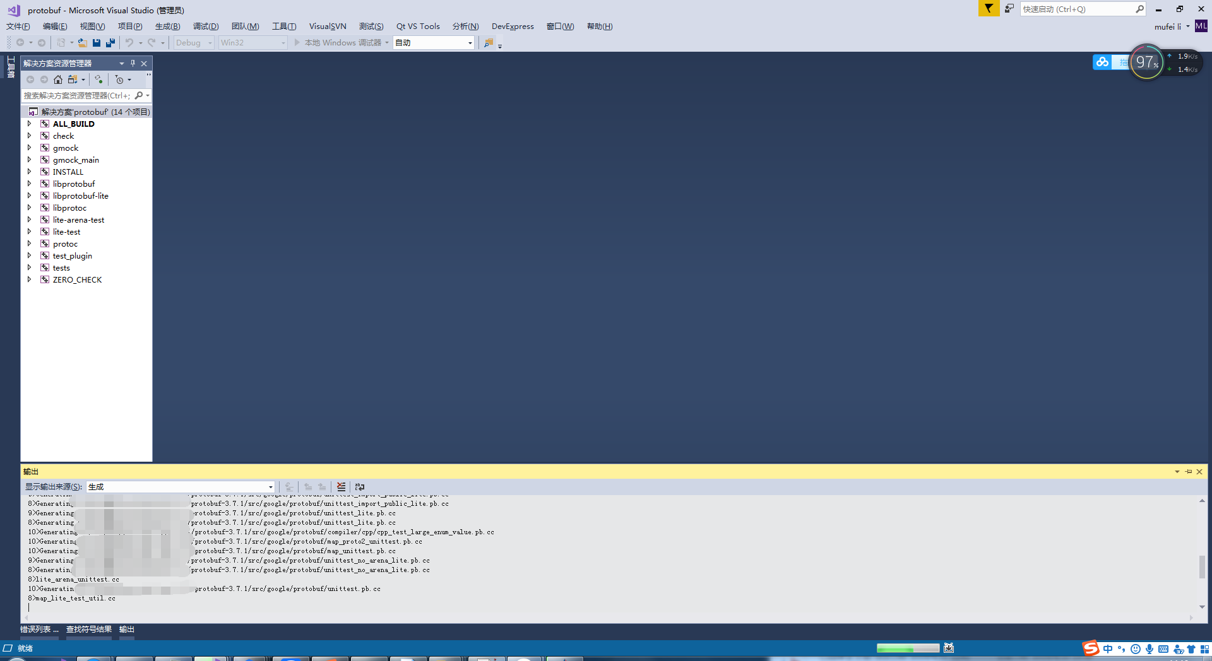Open the 工具箱 toolbox side tab
Screen dimensions: 1212x661
[x=11, y=67]
